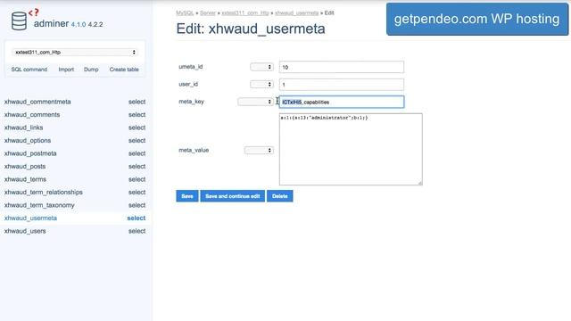571x321 pixels.
Task: Open xhwaud_terms table structure
Action: click(x=26, y=179)
